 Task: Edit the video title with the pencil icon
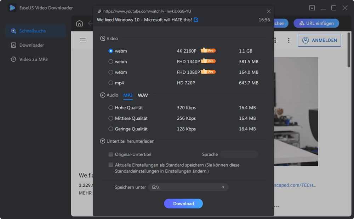point(196,20)
